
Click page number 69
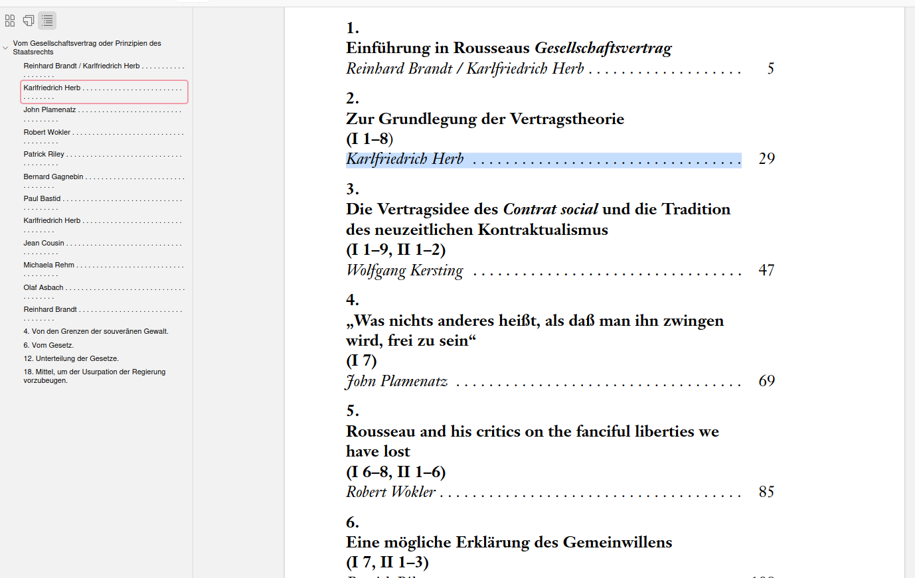tap(767, 381)
